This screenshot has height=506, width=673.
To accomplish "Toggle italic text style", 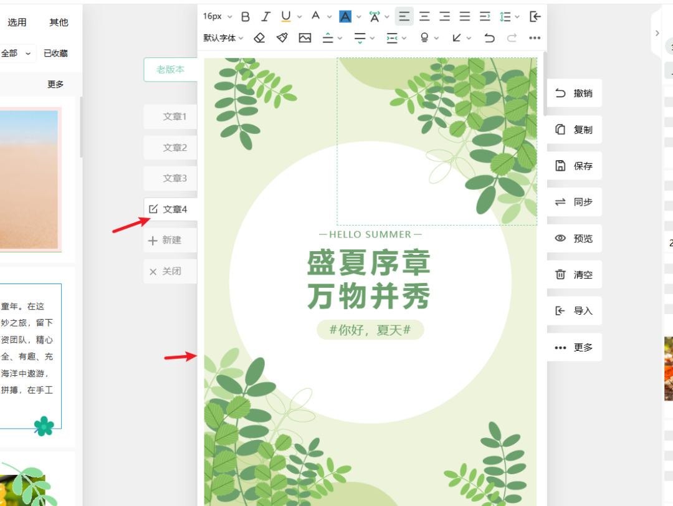I will [266, 17].
